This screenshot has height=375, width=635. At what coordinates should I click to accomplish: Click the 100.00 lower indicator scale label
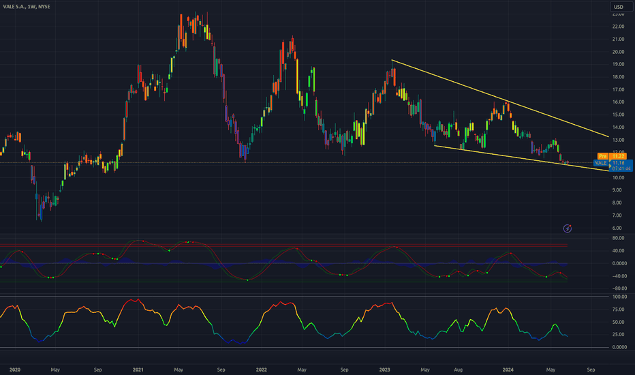619,297
